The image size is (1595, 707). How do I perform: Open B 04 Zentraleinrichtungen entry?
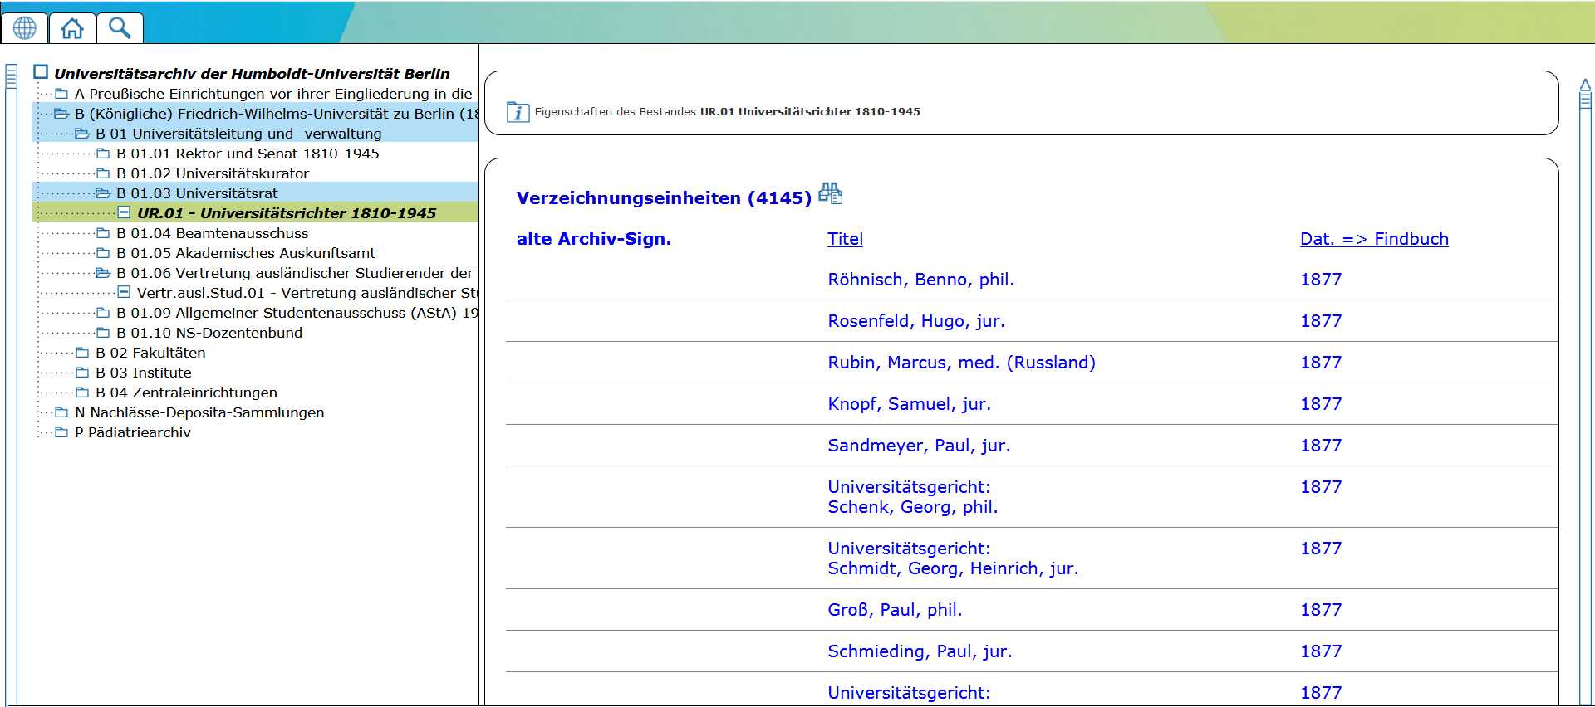(186, 393)
